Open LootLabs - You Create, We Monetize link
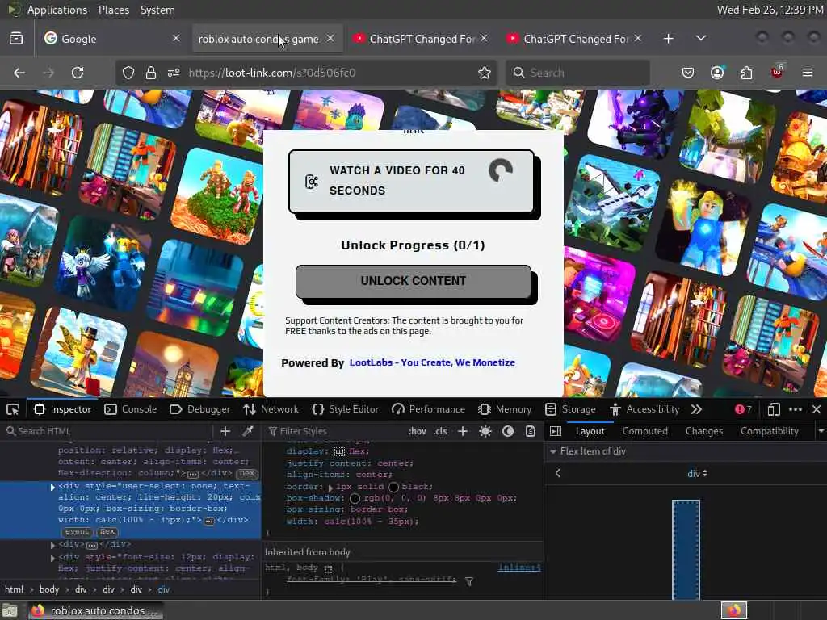Viewport: 827px width, 620px height. [x=432, y=362]
